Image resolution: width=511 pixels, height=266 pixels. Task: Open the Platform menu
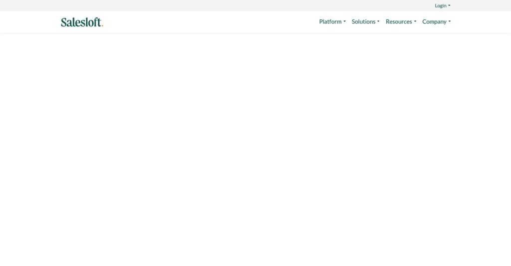[x=332, y=21]
